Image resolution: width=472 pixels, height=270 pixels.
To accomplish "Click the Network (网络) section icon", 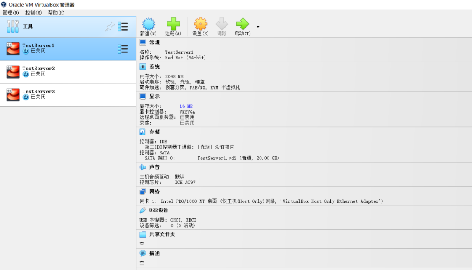I will pyautogui.click(x=142, y=191).
